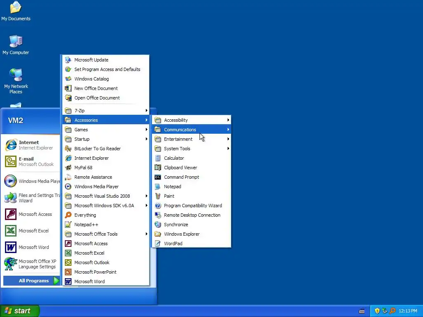Image resolution: width=423 pixels, height=317 pixels.
Task: Open Microsoft Access from All Programs list
Action: [106, 244]
